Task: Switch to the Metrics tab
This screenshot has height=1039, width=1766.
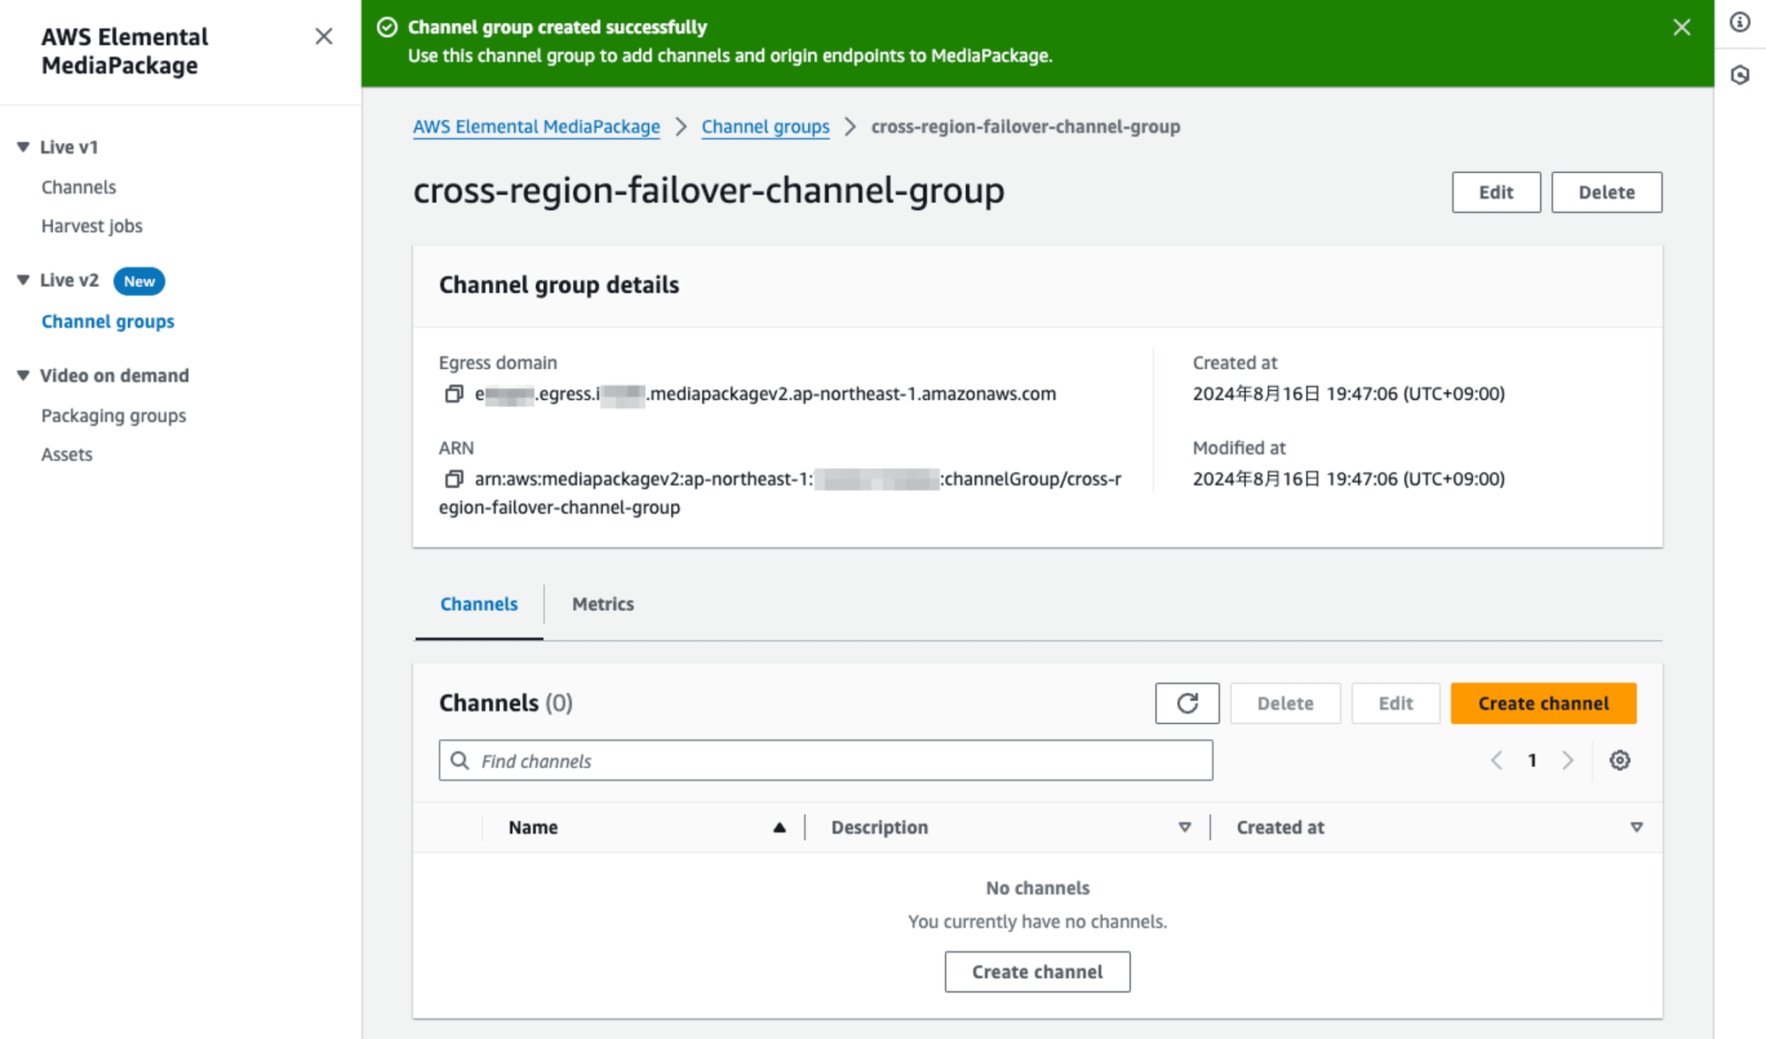Action: pos(602,604)
